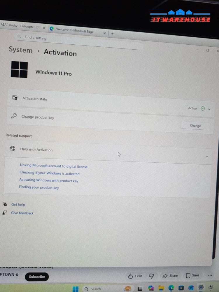Expand the Activation state row chevron

coord(209,109)
